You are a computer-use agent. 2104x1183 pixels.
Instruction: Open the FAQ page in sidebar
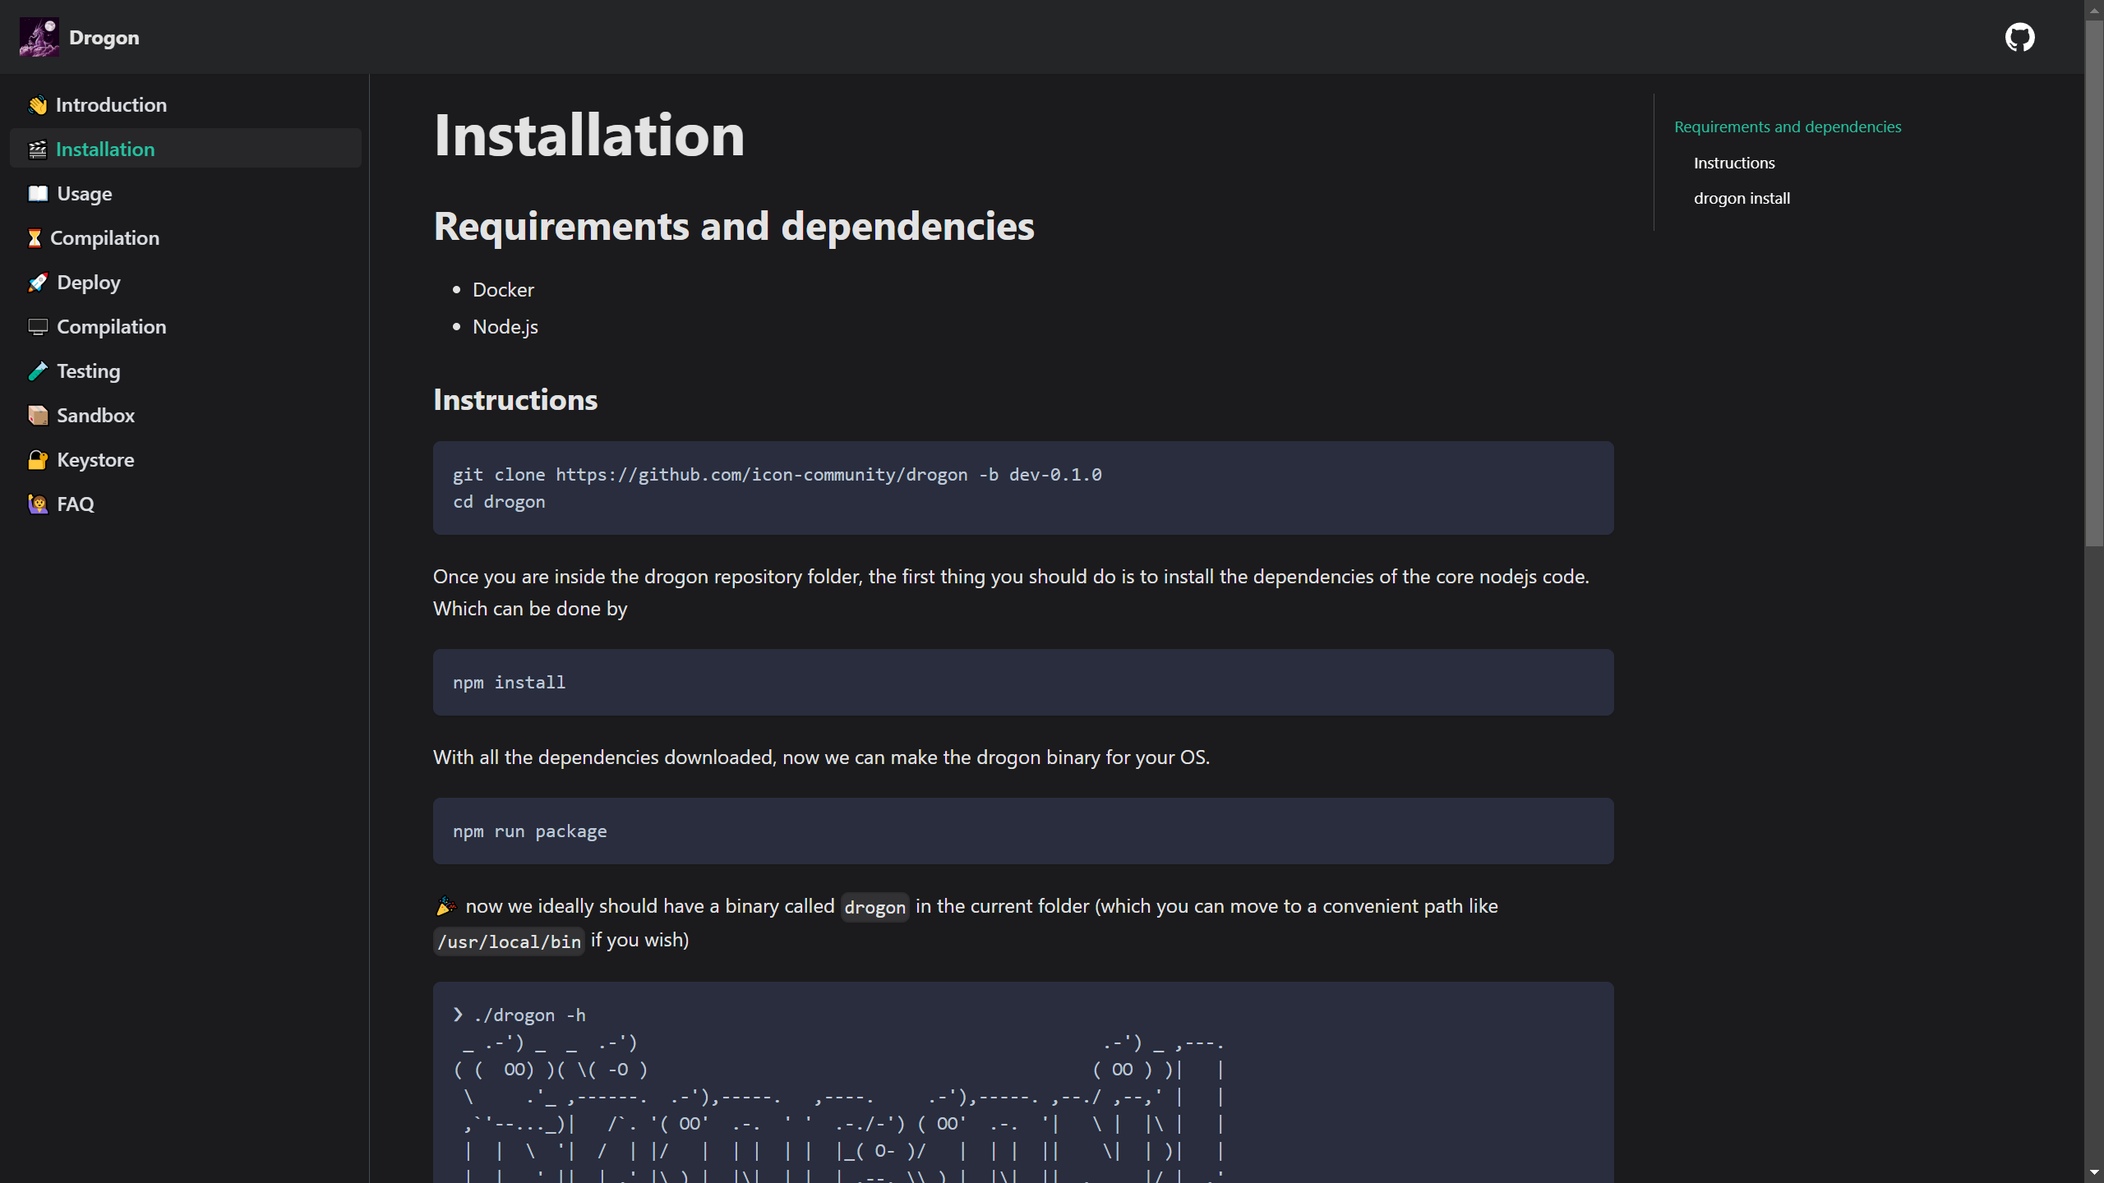pyautogui.click(x=76, y=504)
